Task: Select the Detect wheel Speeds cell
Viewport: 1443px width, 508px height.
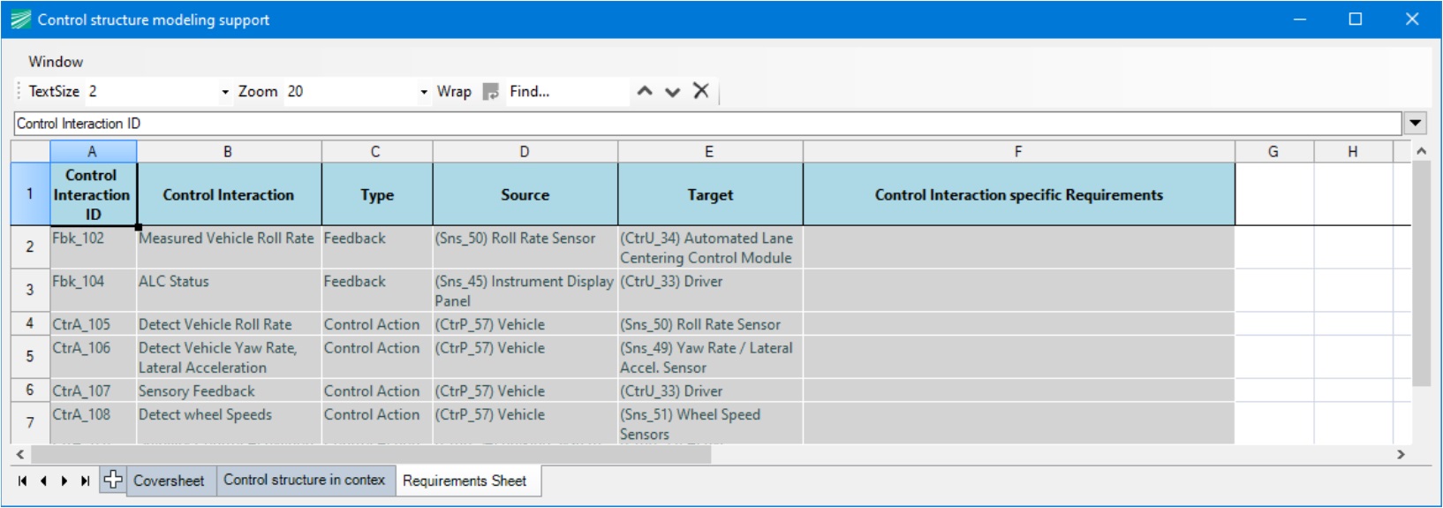Action: 229,423
